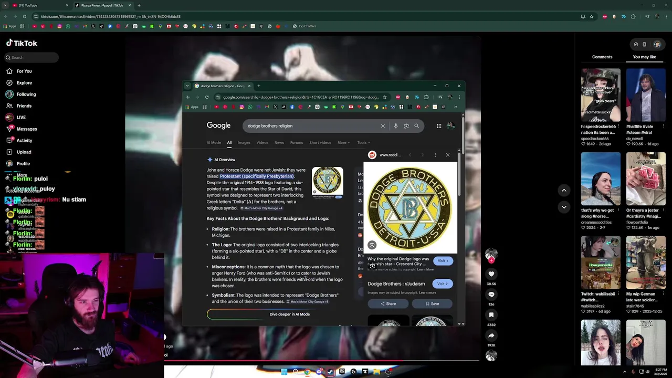This screenshot has width=672, height=378.
Task: Open the Google apps grid
Action: 439,126
